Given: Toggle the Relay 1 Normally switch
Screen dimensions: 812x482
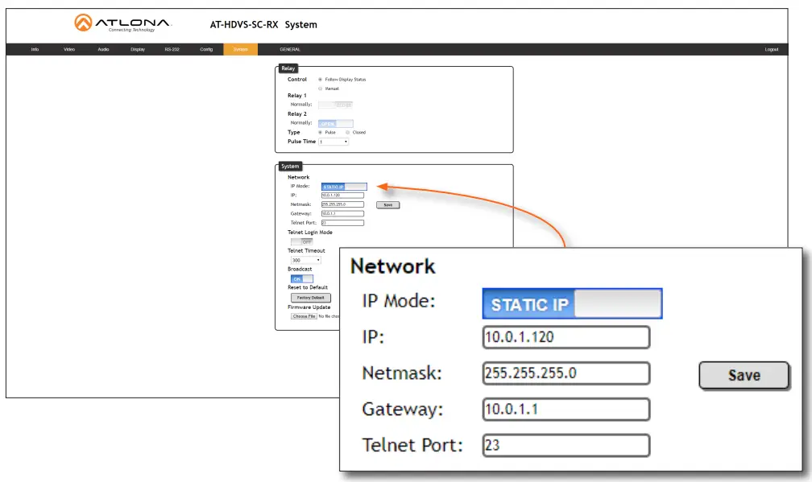Looking at the screenshot, I should pos(336,105).
